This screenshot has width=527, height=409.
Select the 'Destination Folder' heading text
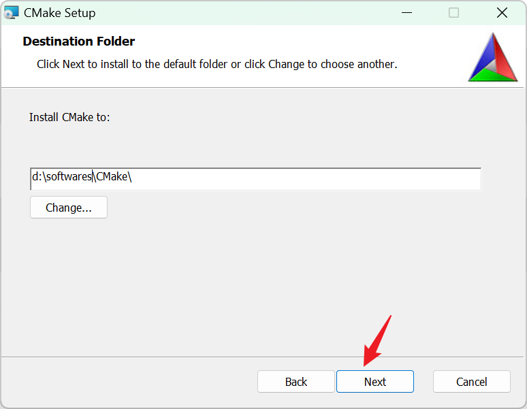(x=79, y=42)
